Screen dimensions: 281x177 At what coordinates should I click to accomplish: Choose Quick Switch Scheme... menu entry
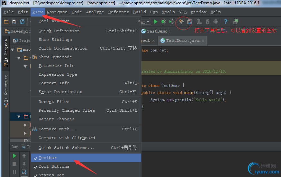(86, 148)
